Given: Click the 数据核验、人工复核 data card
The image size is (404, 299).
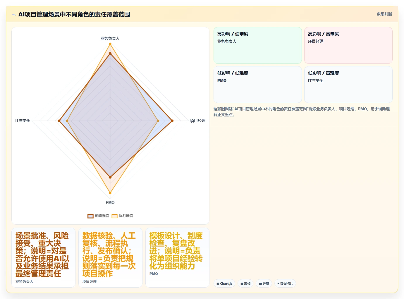Looking at the screenshot, I should click(110, 257).
